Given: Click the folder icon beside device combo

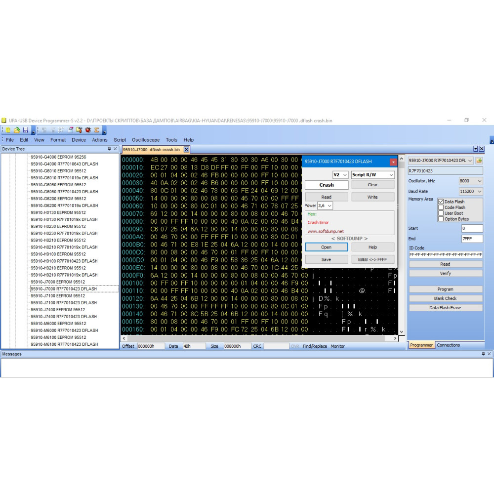Looking at the screenshot, I should point(479,161).
